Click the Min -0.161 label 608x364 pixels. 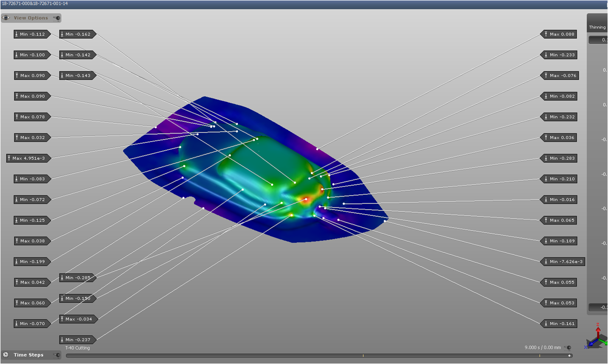pos(559,324)
